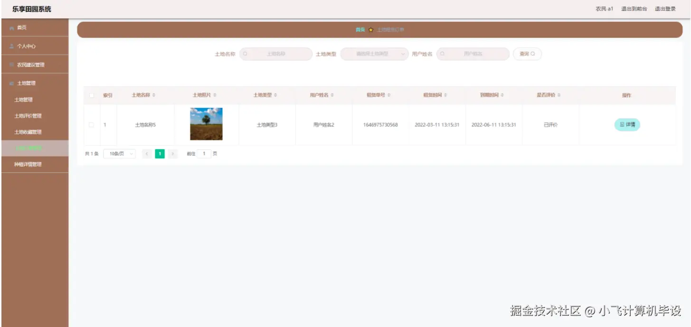Click the cell 土地名称5
691x327 pixels.
145,125
